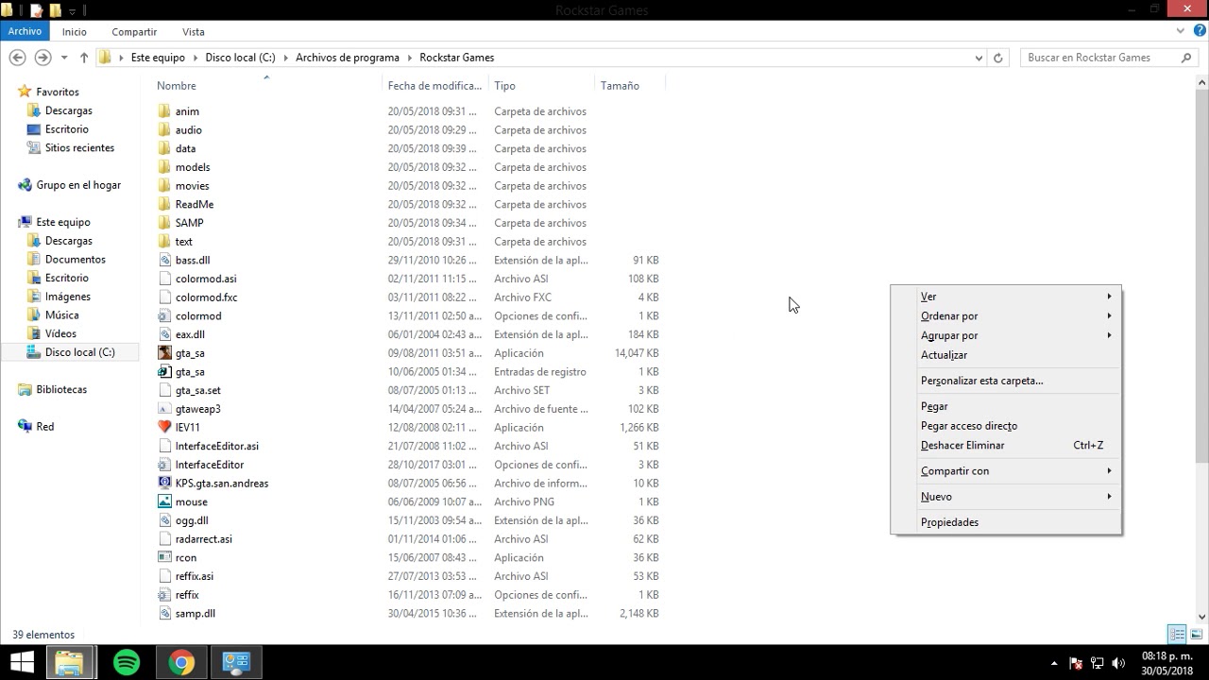Screen dimensions: 1209x680
Task: Select Grupo en el hogar
Action: tap(78, 185)
